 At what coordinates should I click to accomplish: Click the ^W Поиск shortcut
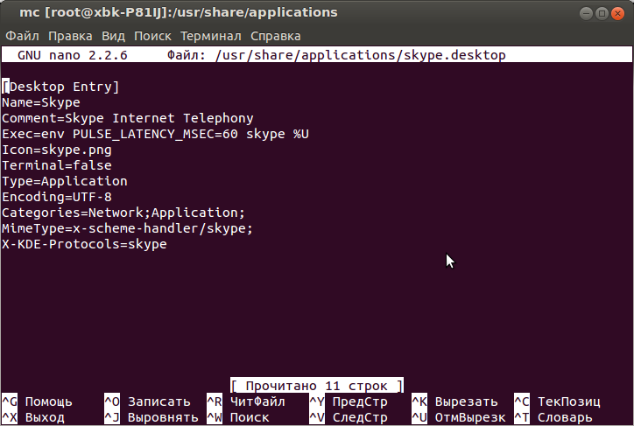click(x=238, y=417)
